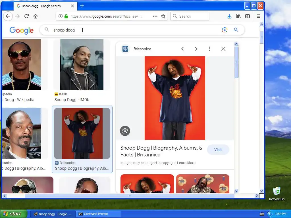
Task: Open the Wikipedia Snoop Dogg image thumbnail
Action: (22, 65)
